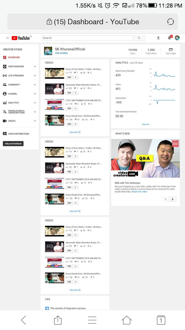Open the Q&A video creators thumbnail
The height and width of the screenshot is (330, 185).
click(x=146, y=158)
